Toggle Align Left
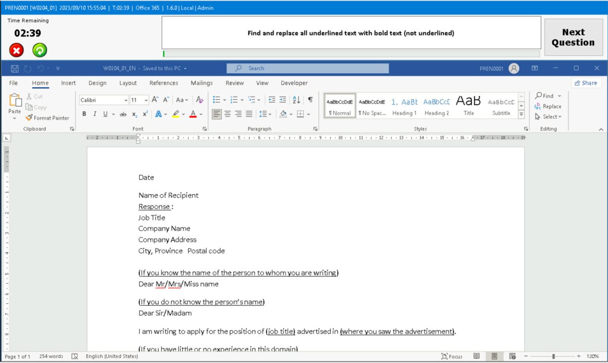 (217, 114)
